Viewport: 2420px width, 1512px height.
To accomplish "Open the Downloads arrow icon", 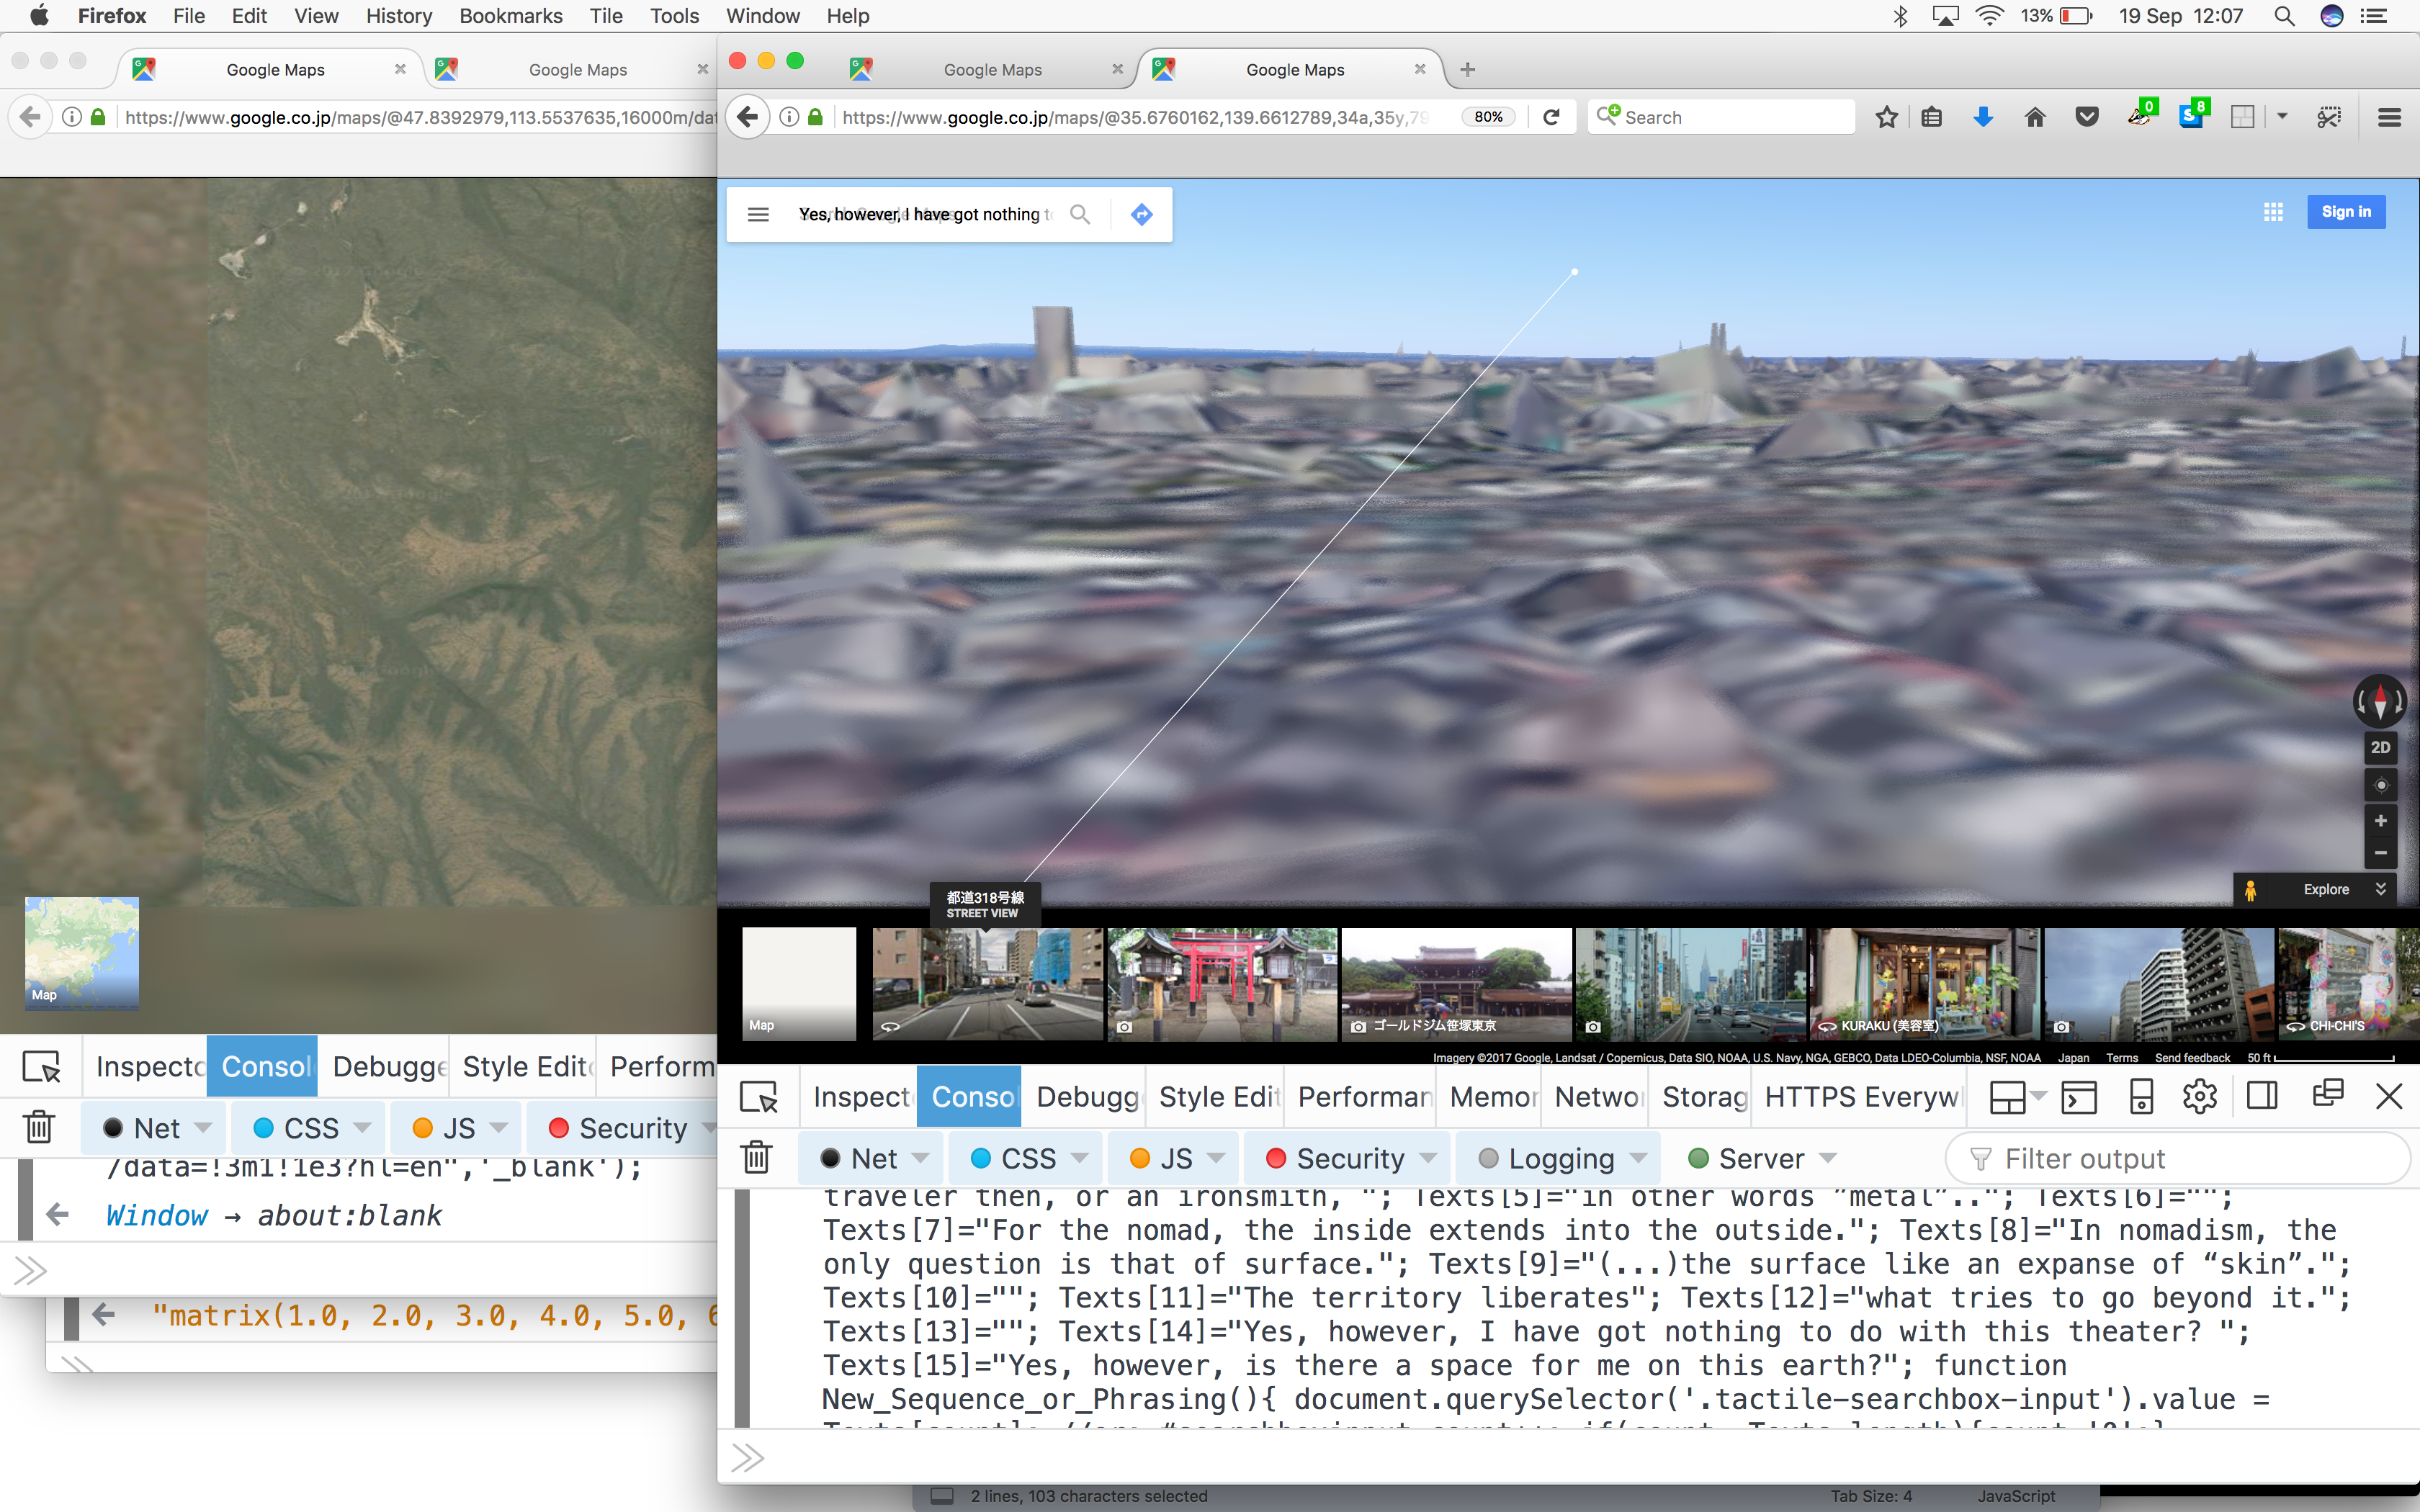I will [1983, 117].
